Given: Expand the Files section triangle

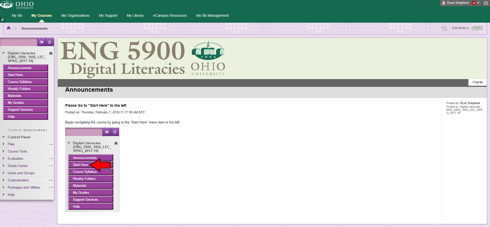Looking at the screenshot, I should click(4, 144).
